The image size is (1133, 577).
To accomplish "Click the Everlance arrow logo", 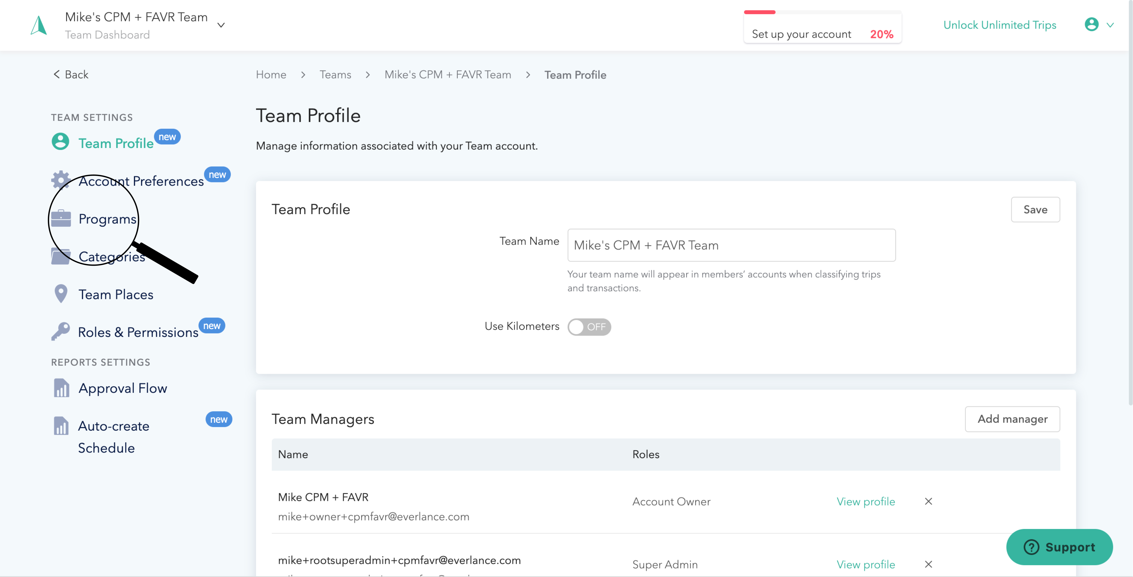I will click(39, 25).
